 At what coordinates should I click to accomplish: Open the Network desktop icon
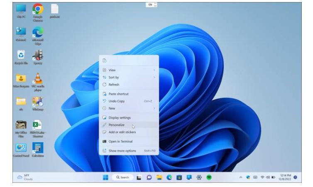21,34
